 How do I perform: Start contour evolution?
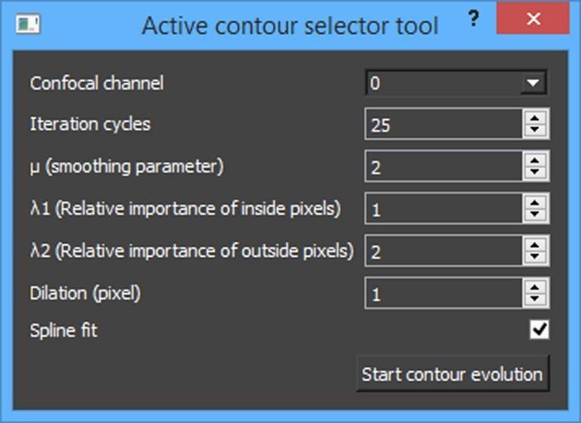[x=452, y=374]
